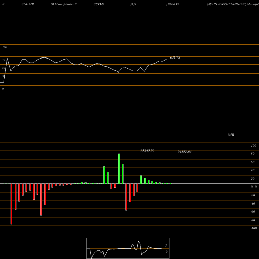Click the MR axis label -40

[253, 204]
